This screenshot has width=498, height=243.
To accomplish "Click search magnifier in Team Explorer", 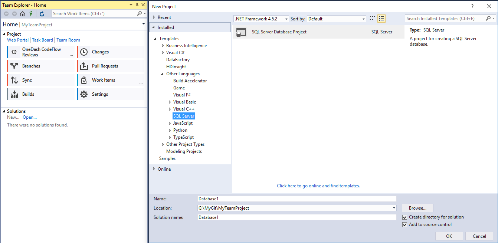I will (x=140, y=14).
